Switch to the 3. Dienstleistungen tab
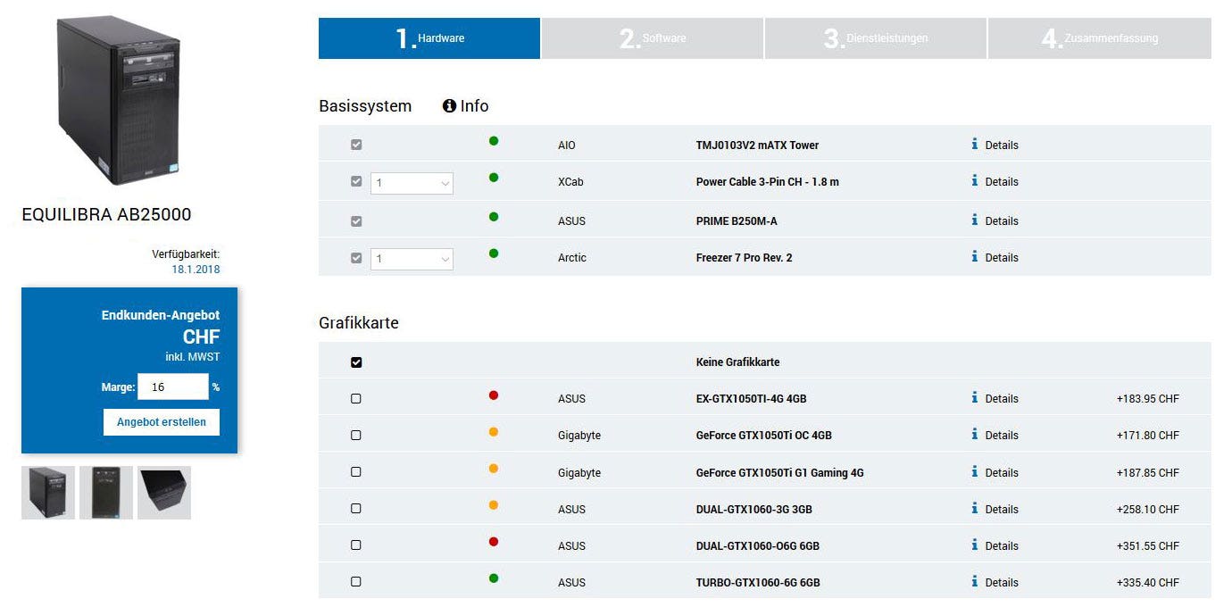The width and height of the screenshot is (1232, 607). click(x=876, y=38)
